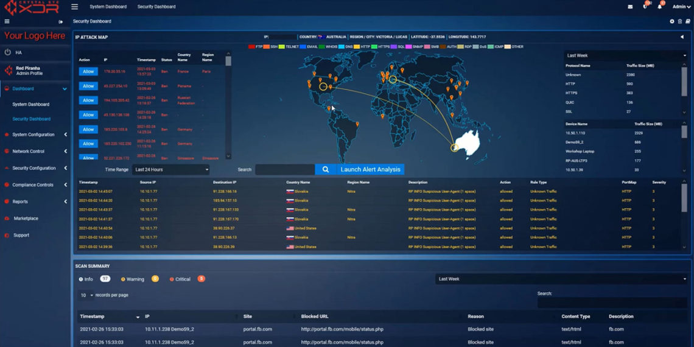Open the Red Piranha admin profile icon
Screen dimensions: 694x347
click(8, 71)
